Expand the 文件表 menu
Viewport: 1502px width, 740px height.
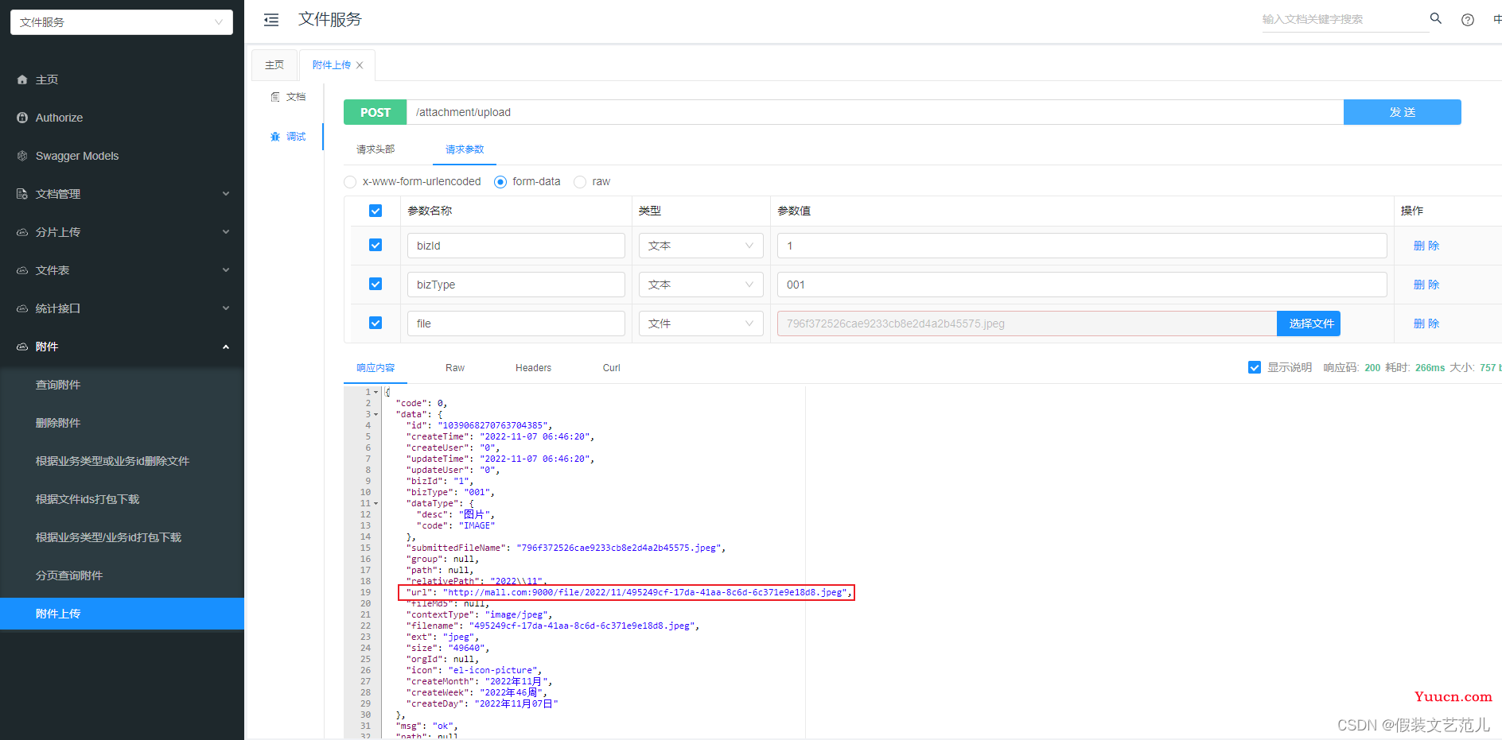[x=226, y=270]
